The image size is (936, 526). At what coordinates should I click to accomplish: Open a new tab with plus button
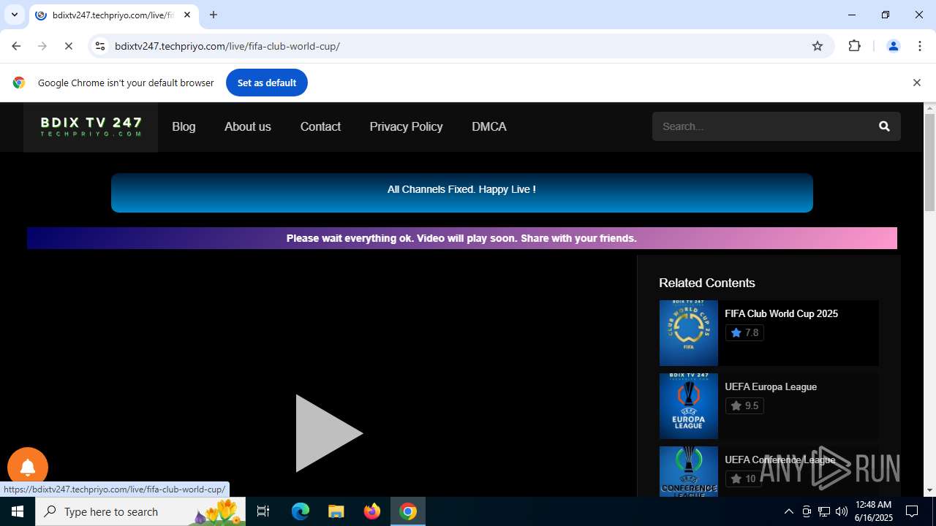point(214,15)
